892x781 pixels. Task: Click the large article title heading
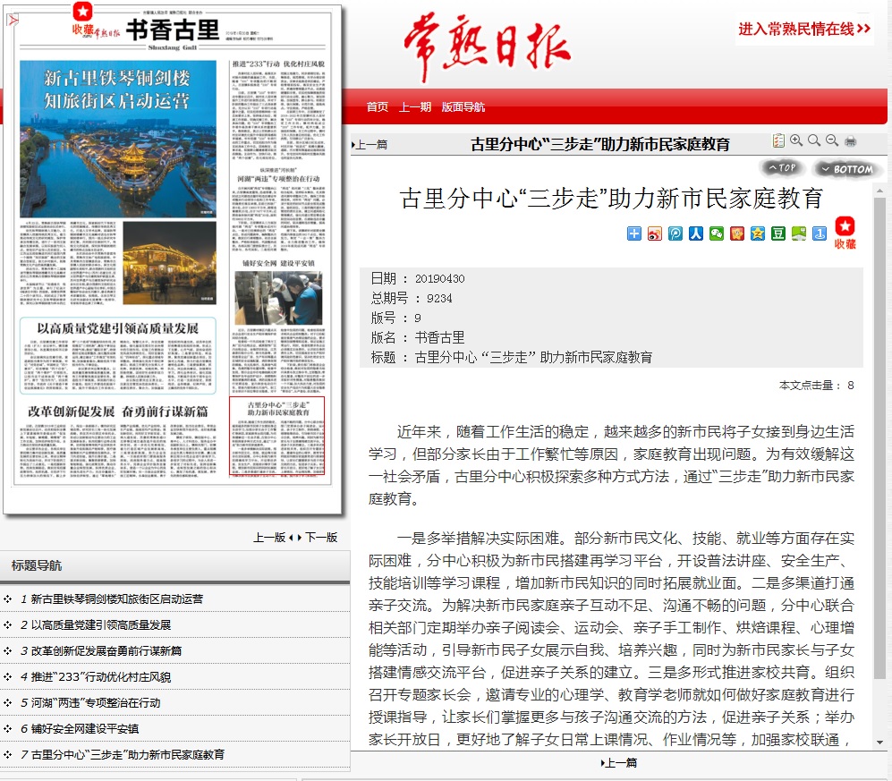coord(612,199)
